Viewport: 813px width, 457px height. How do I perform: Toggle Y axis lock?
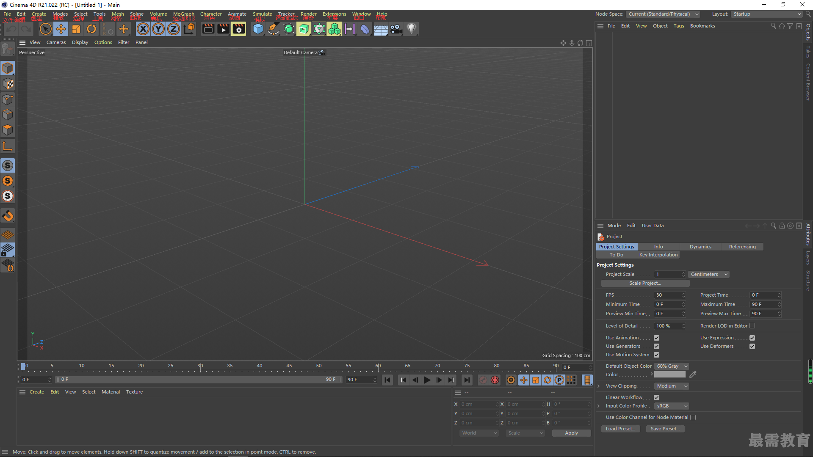click(158, 29)
